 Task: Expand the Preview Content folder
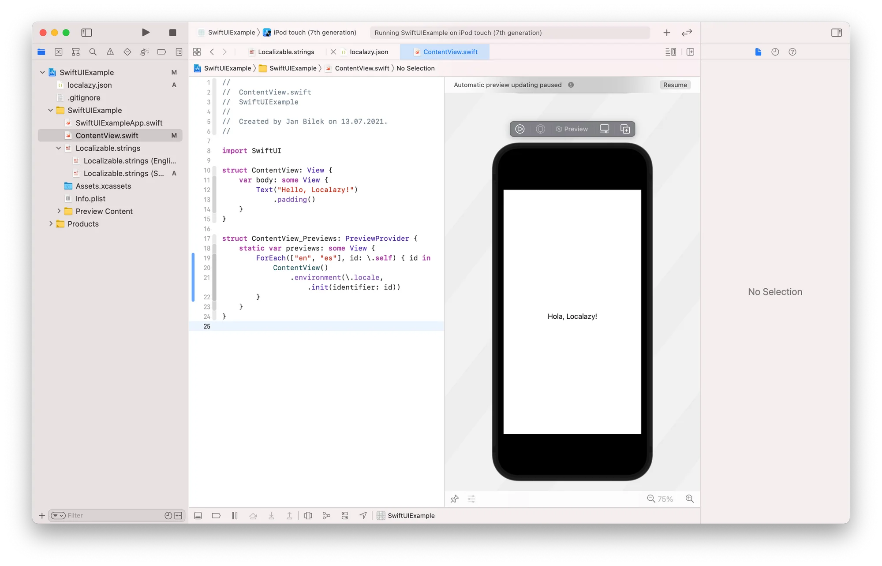60,211
